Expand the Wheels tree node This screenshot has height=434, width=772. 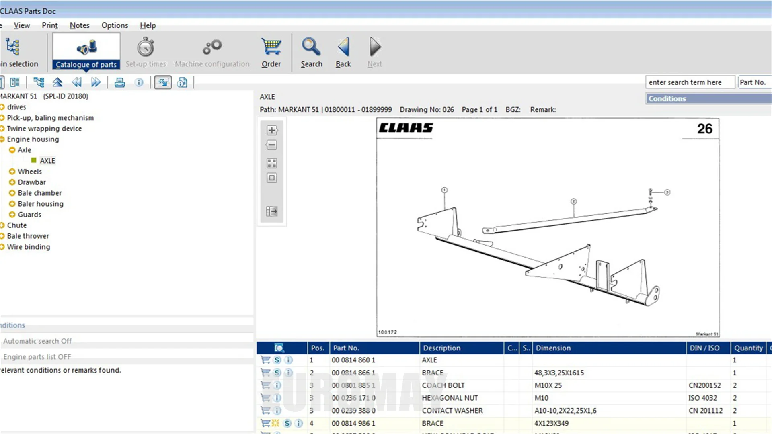(12, 172)
